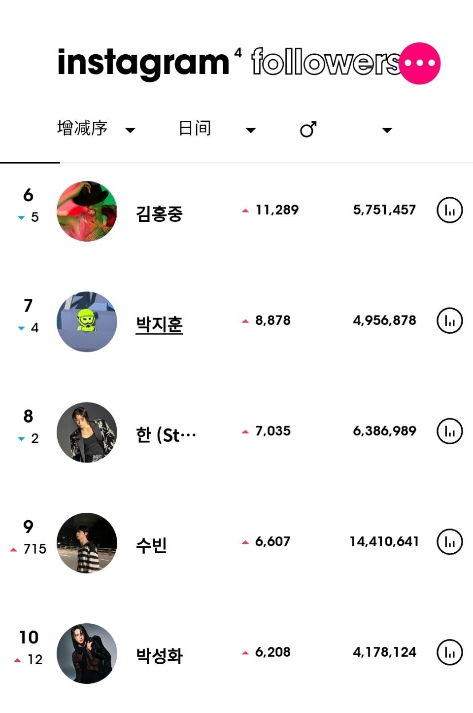
Task: Click the male gender symbol filter
Action: (x=308, y=130)
